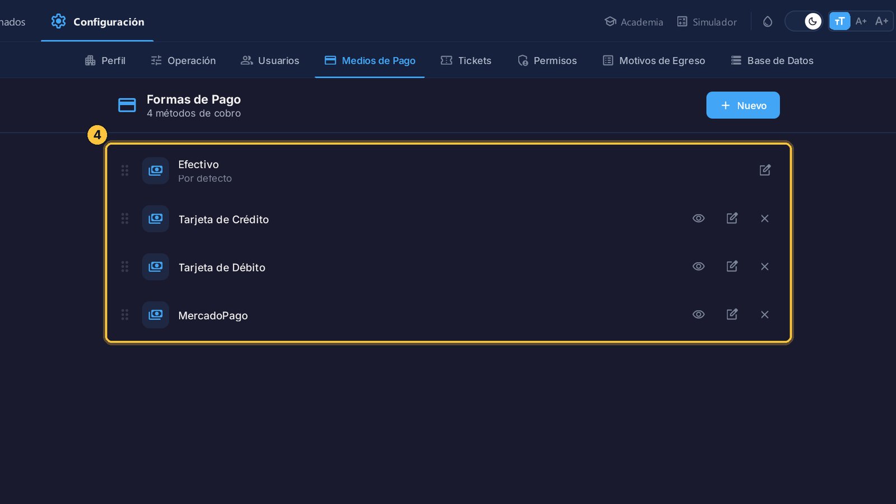Edit the Tarjeta de Débito entry
The height and width of the screenshot is (504, 896).
click(x=732, y=267)
